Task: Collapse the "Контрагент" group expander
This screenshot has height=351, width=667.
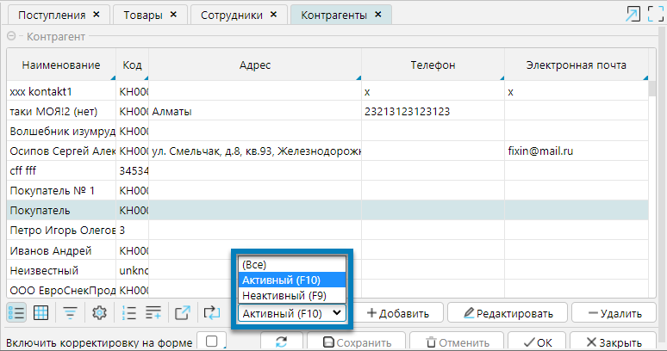Action: point(12,38)
